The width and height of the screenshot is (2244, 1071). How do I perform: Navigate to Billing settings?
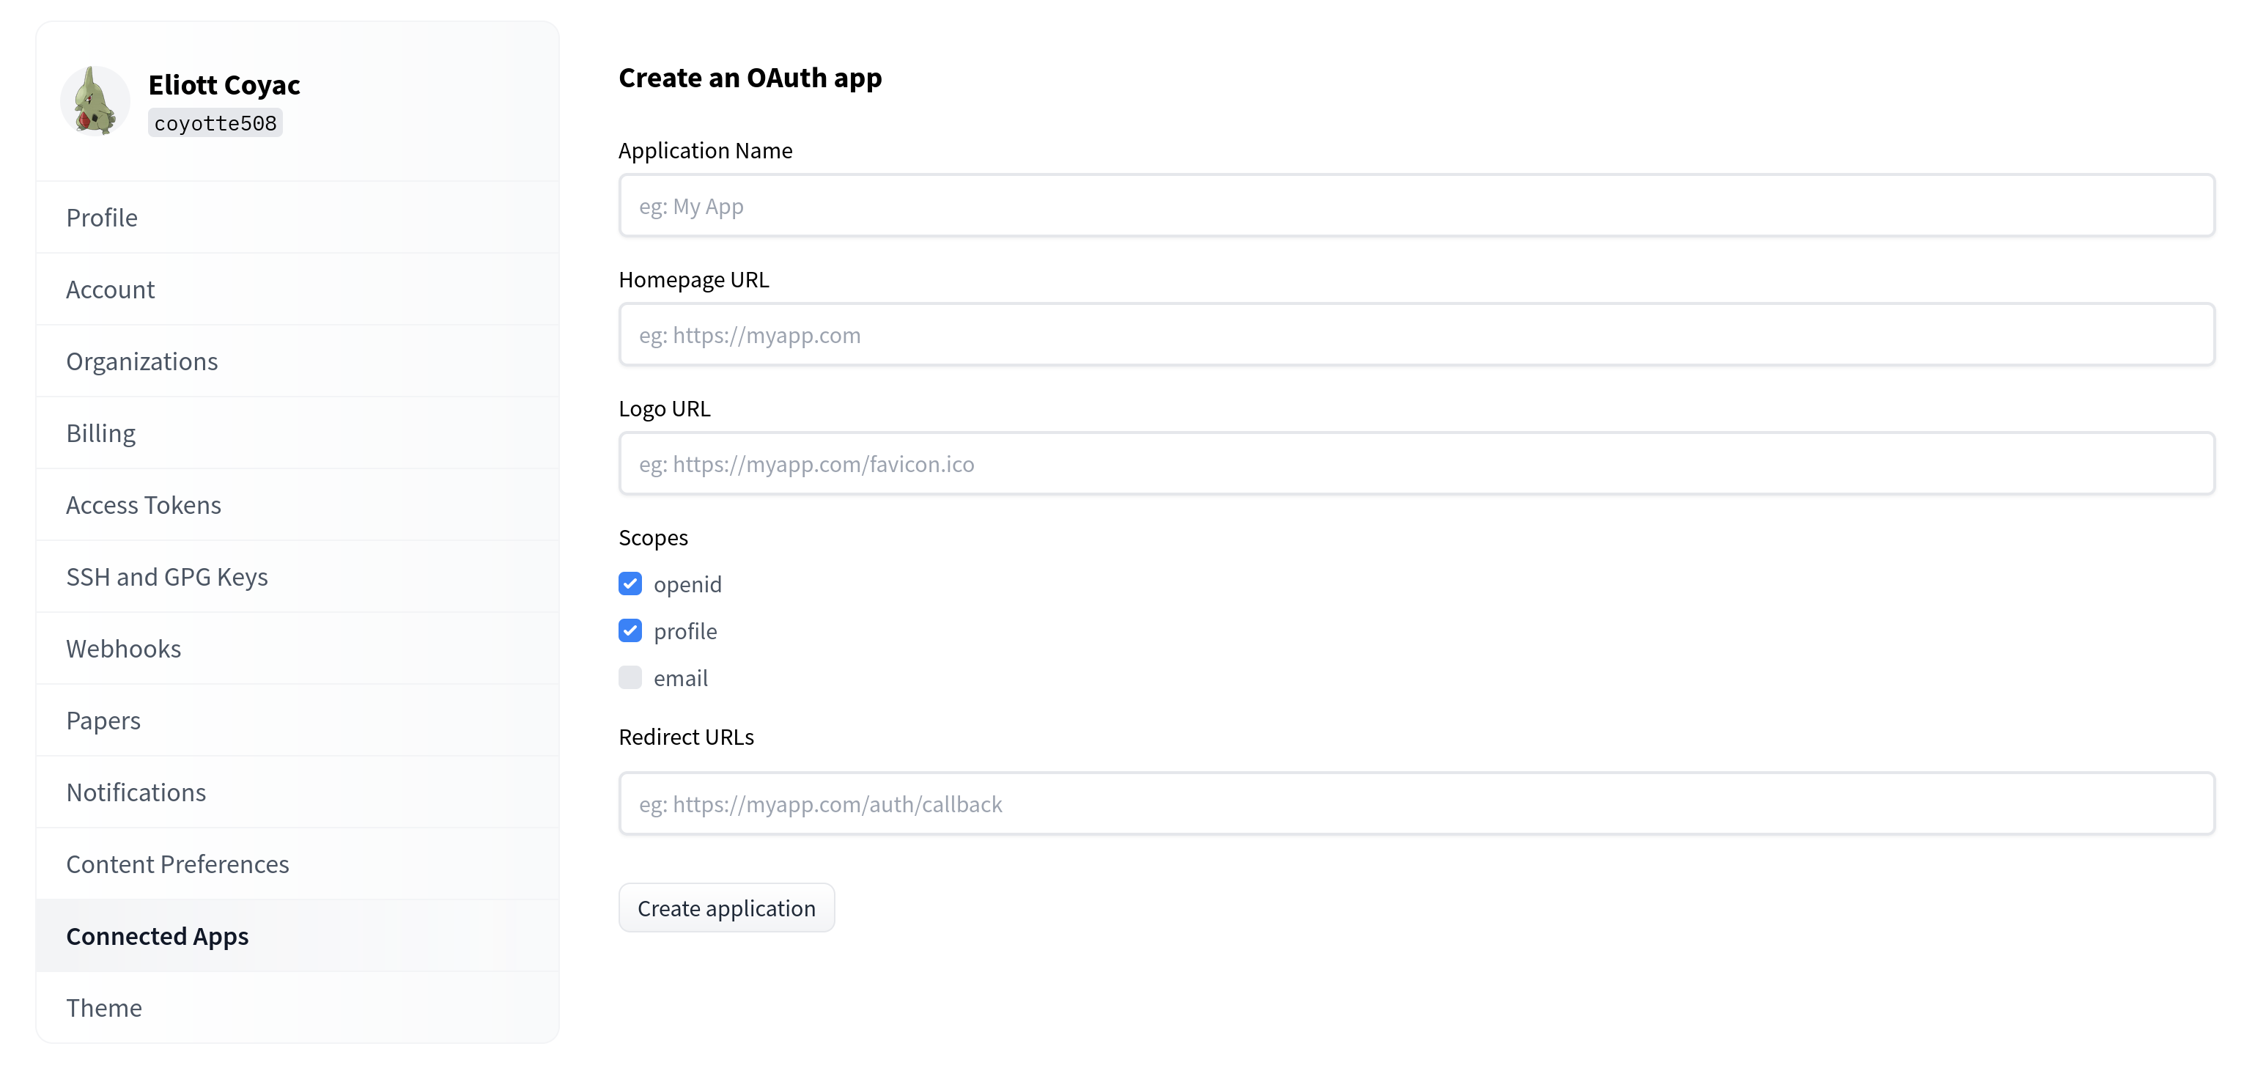(x=101, y=433)
